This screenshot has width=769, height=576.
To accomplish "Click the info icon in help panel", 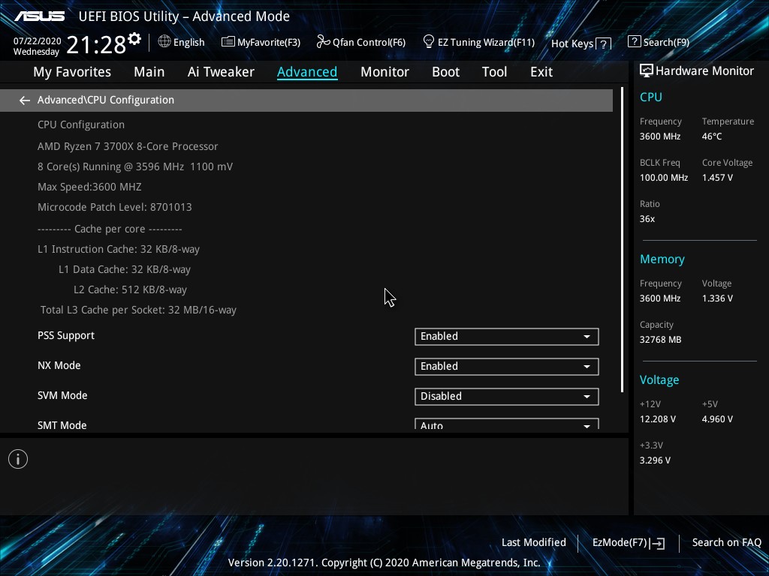I will 18,459.
